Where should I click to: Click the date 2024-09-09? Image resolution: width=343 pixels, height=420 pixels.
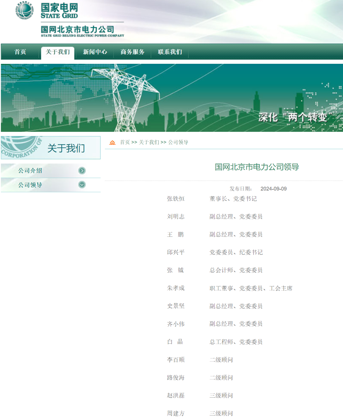click(x=273, y=189)
